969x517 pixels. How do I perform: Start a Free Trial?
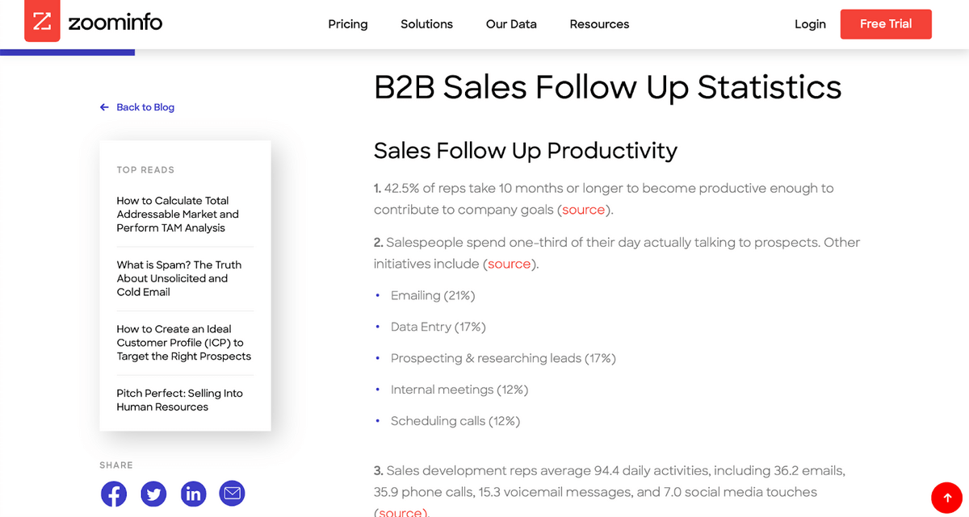pos(886,24)
